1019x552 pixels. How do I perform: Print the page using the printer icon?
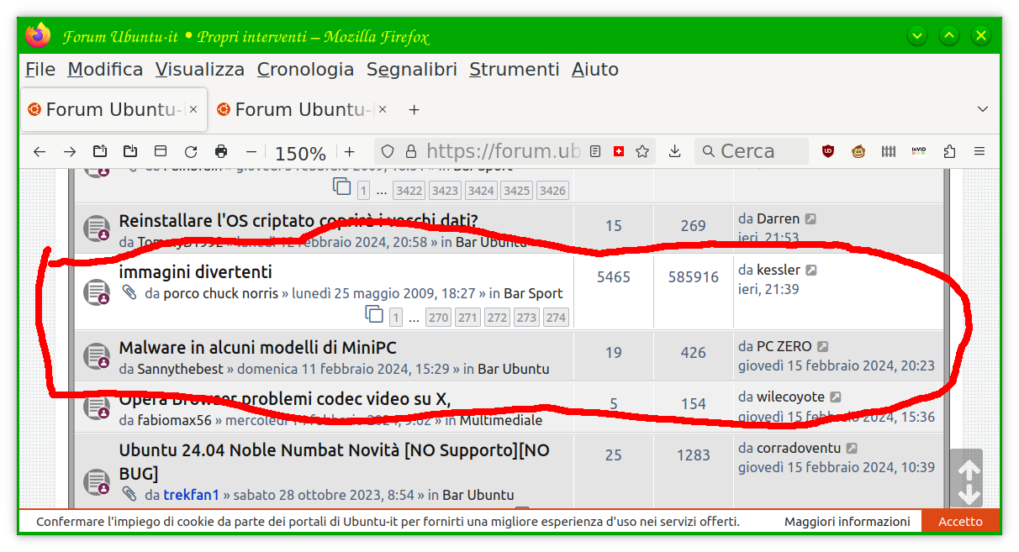pos(221,152)
